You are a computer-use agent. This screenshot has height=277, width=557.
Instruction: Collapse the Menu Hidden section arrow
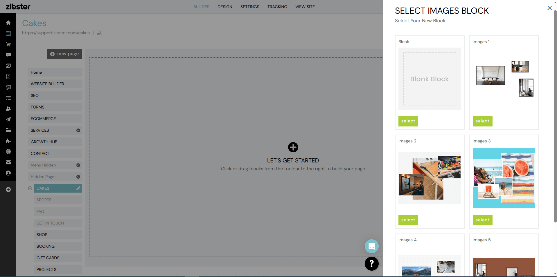(x=78, y=165)
